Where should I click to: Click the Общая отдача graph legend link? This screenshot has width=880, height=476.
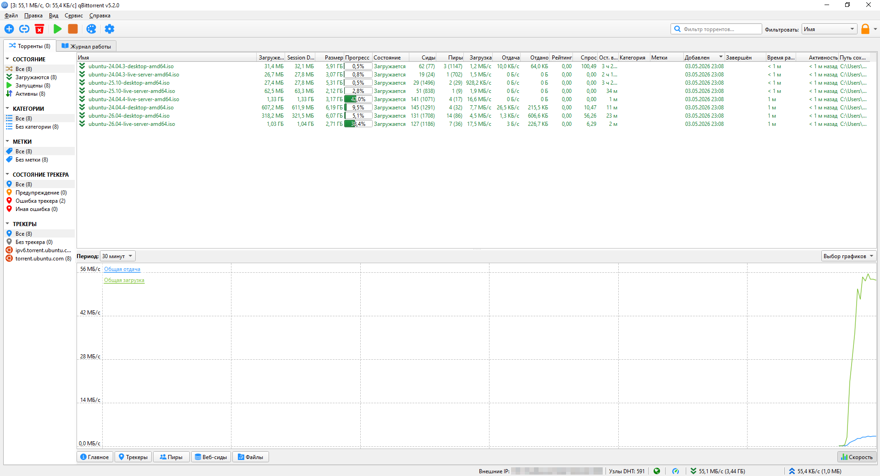click(x=122, y=269)
